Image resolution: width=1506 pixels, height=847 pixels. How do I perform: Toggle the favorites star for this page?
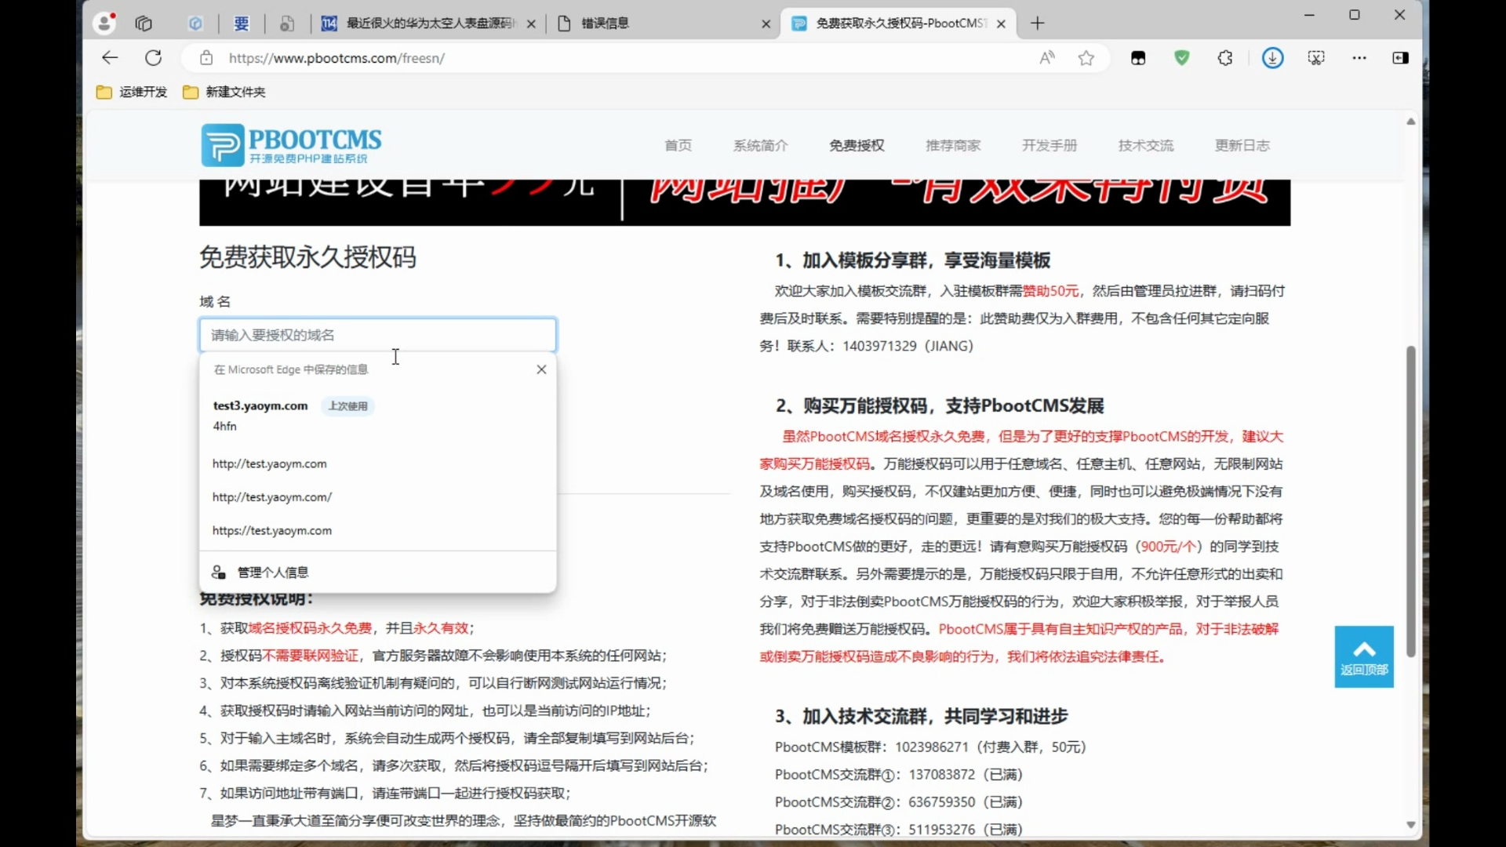click(1086, 57)
